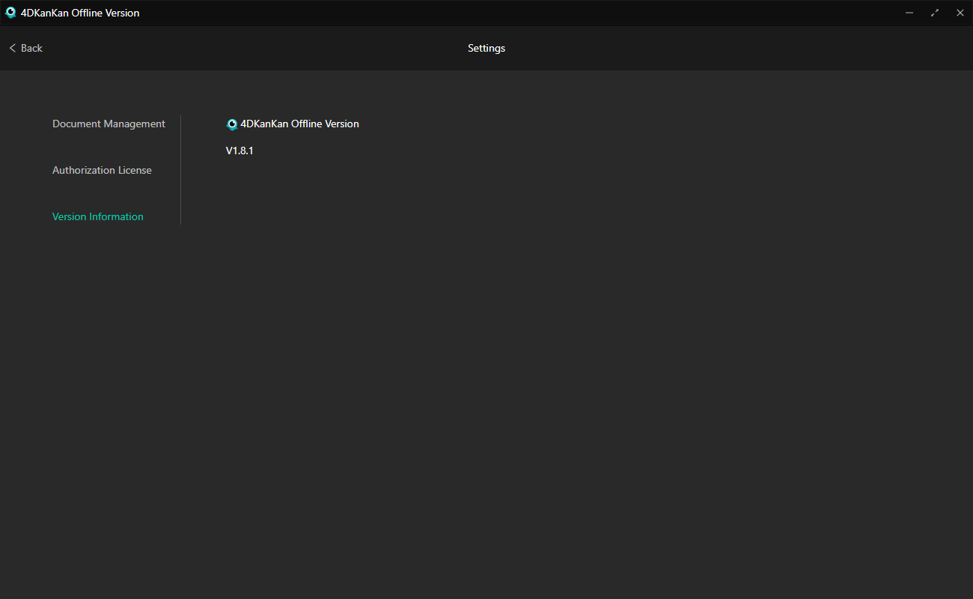Image resolution: width=973 pixels, height=599 pixels.
Task: Click header space between Back and Settings title
Action: click(x=254, y=48)
